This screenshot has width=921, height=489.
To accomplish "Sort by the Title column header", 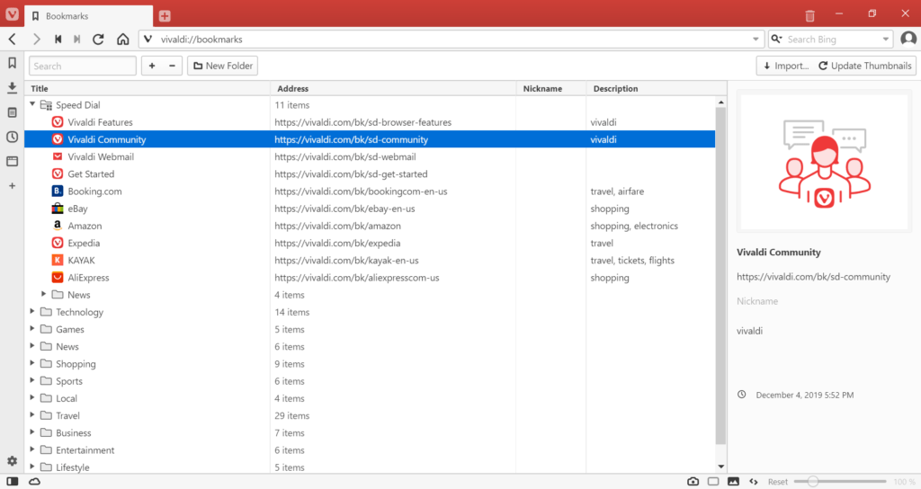I will tap(148, 89).
